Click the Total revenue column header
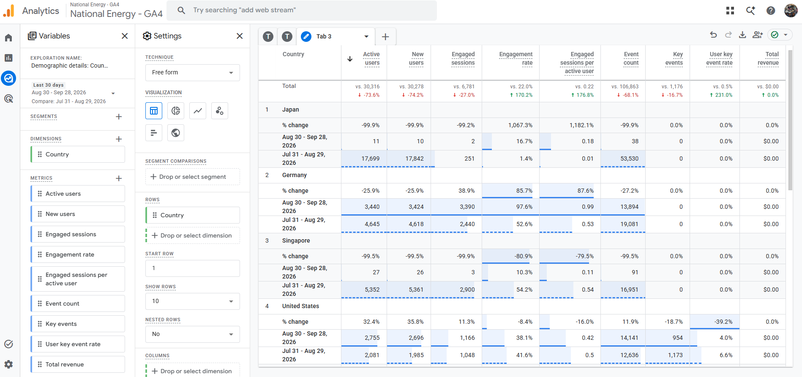This screenshot has height=377, width=802. [x=768, y=59]
